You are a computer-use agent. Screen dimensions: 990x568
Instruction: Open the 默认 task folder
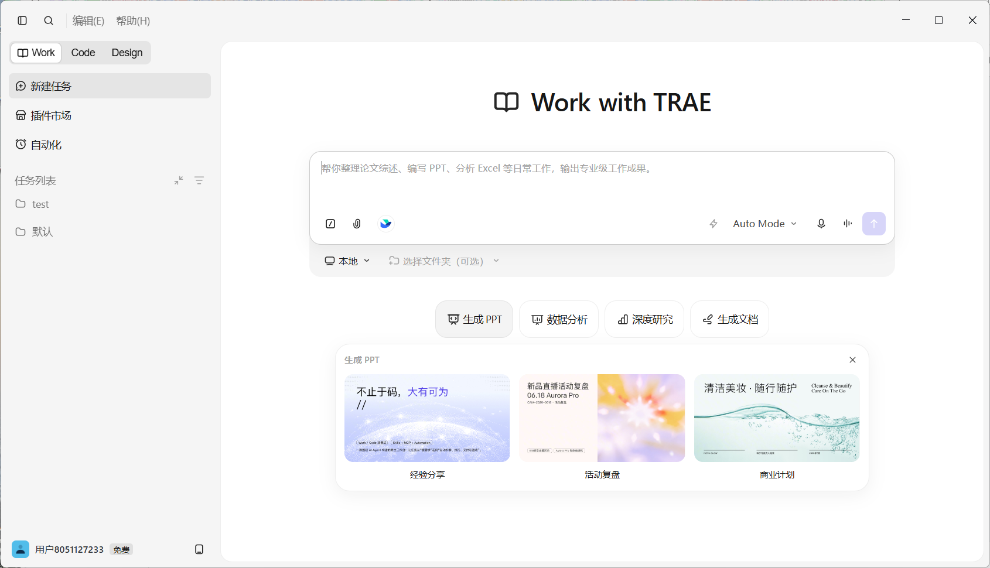pyautogui.click(x=110, y=232)
